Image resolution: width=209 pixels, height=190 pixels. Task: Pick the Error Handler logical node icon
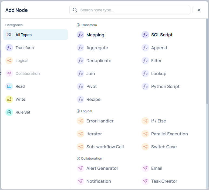(80, 121)
